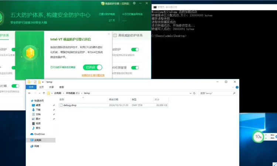Click the 高级威胁防护体系 target icon

pos(115,35)
